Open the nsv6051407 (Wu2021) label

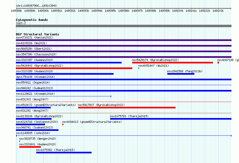click(x=154, y=66)
